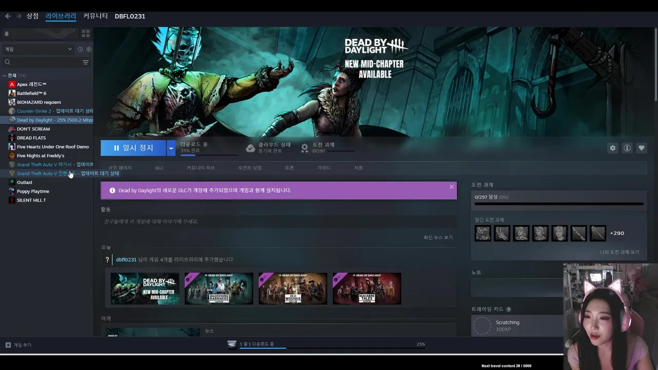Screen dimensions: 658x370
Task: Open the advanced filter options icon
Action: point(86,62)
